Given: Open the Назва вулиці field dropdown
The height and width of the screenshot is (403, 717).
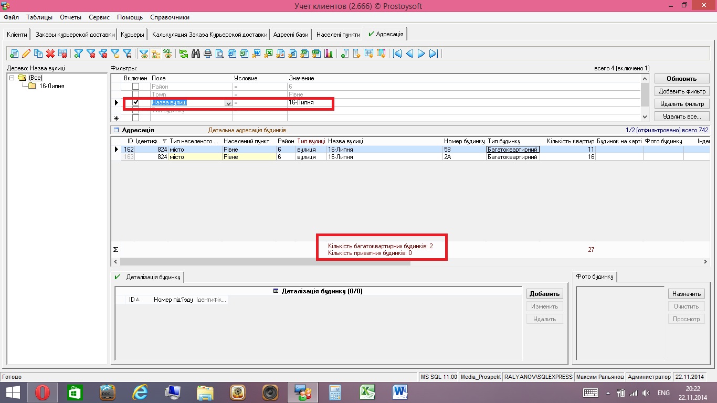Looking at the screenshot, I should tap(228, 103).
